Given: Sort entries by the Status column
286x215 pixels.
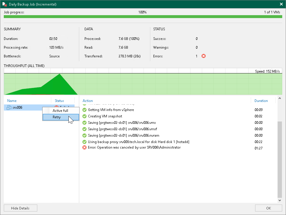Looking at the screenshot, I should tap(60, 101).
